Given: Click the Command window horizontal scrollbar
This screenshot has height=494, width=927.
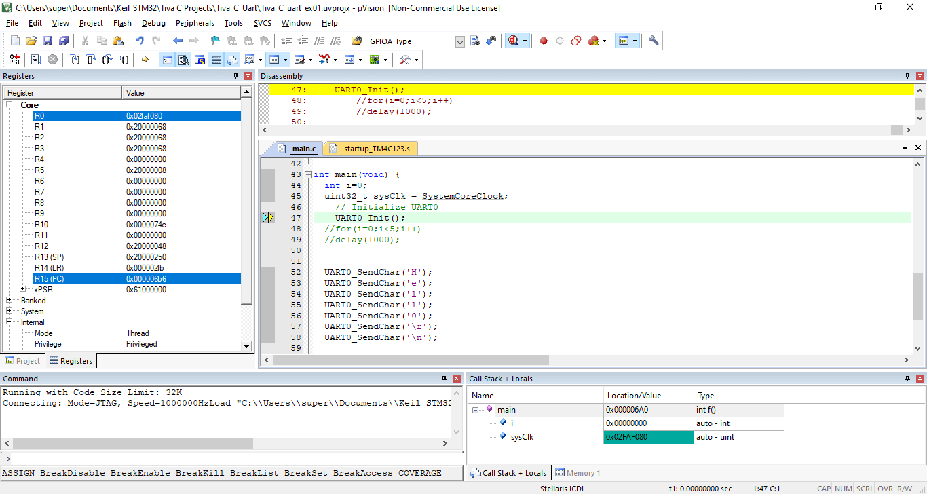Looking at the screenshot, I should pos(132,443).
